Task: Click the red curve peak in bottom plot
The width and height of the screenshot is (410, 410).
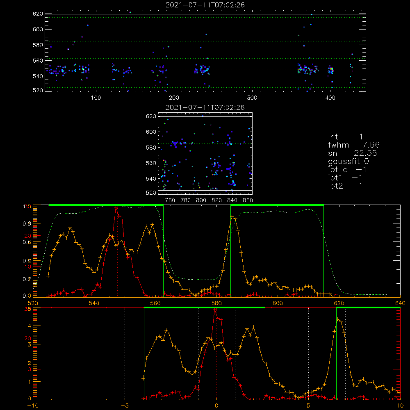Action: tap(215, 310)
